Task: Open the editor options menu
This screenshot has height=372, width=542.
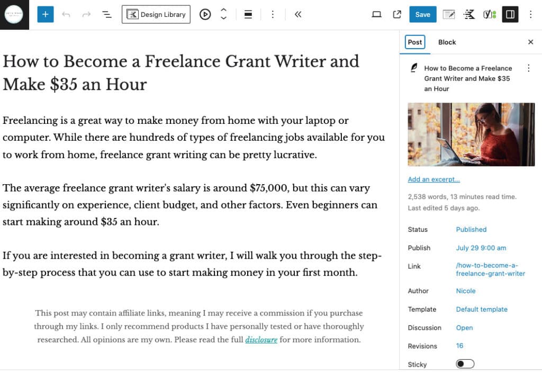Action: point(531,14)
